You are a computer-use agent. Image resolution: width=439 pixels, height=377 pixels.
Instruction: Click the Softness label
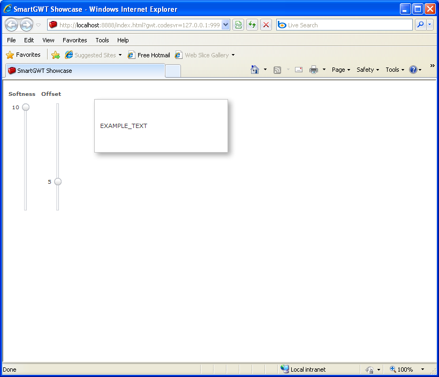click(22, 94)
